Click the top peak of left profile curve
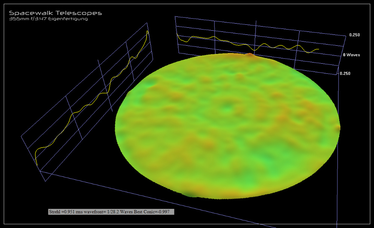The width and height of the screenshot is (374, 228). [x=147, y=31]
